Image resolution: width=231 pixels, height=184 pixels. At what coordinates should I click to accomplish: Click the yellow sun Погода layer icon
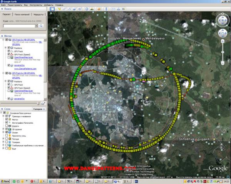(x=10, y=139)
